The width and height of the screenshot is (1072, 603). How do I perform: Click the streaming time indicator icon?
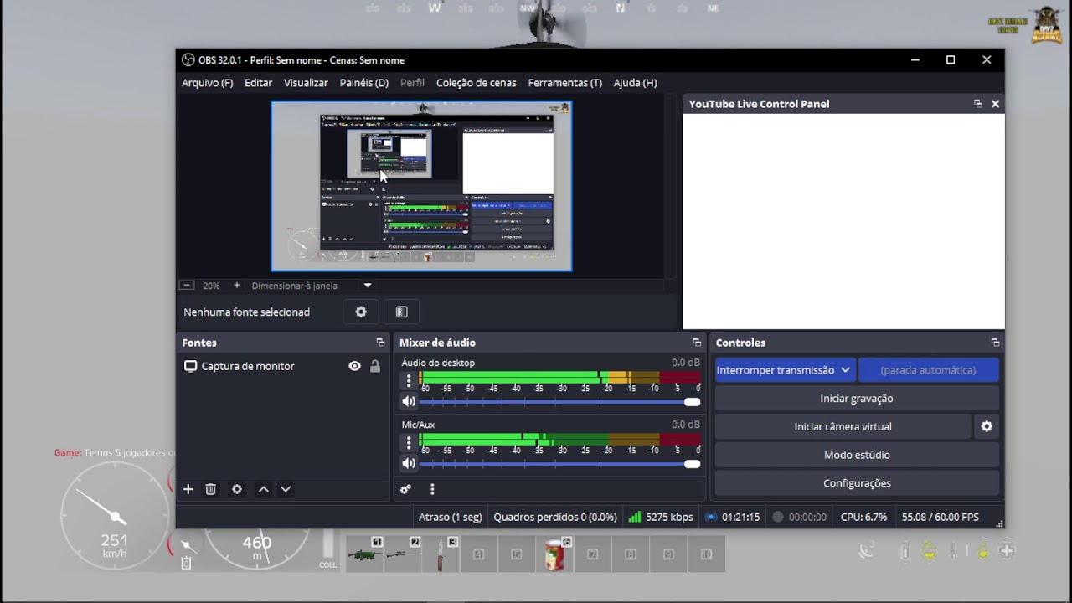click(711, 517)
